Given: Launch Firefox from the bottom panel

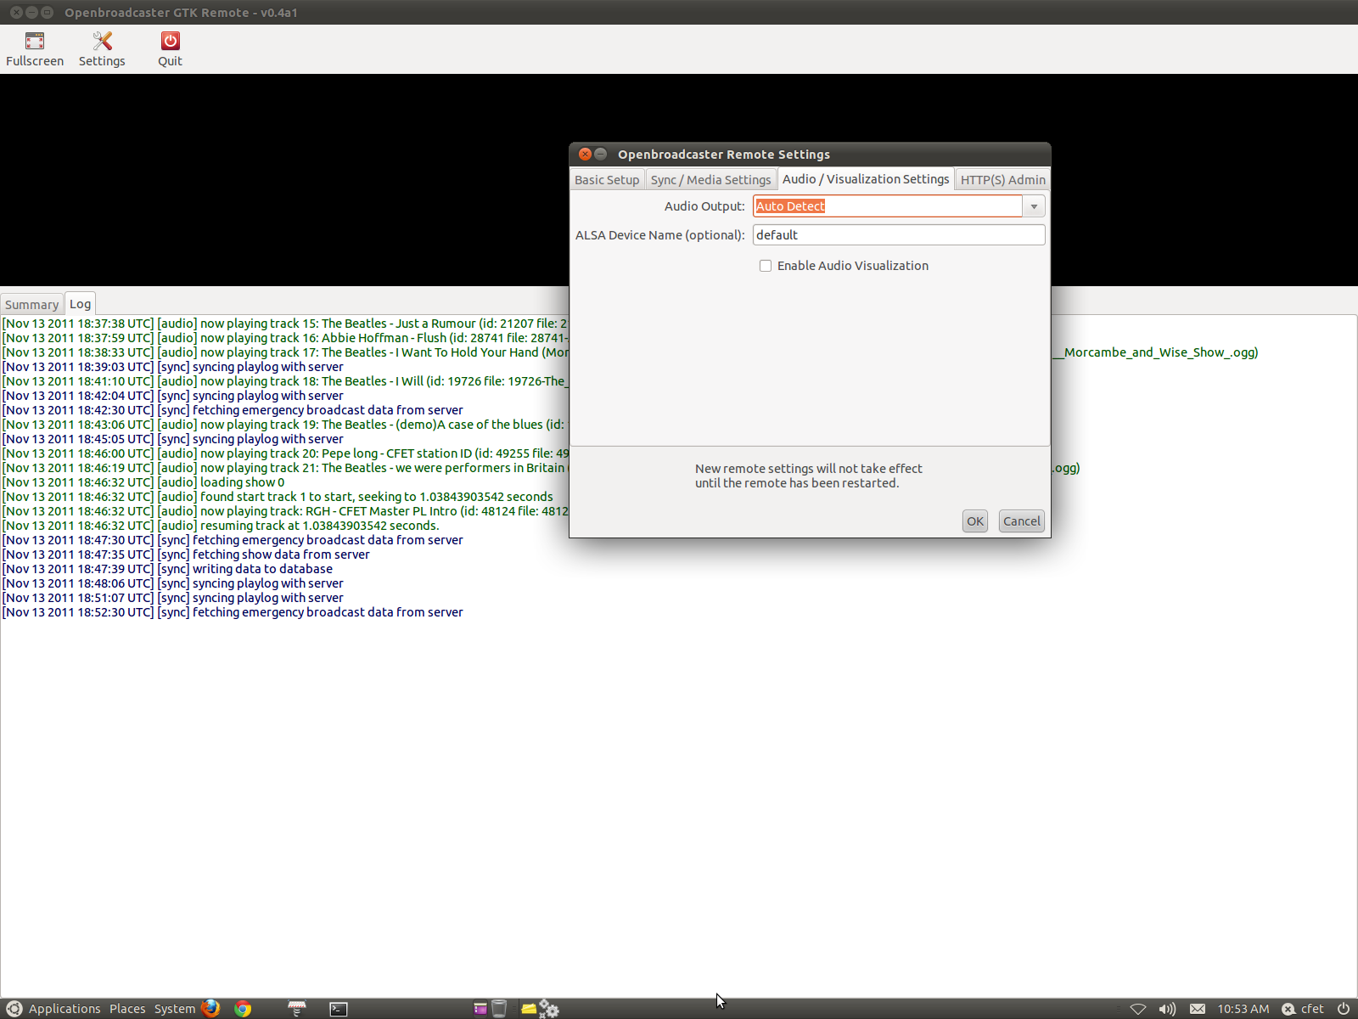Looking at the screenshot, I should tap(211, 1008).
